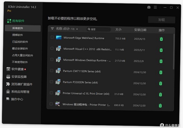Click the 软件健康 sidebar icon
This screenshot has width=183, height=128.
coord(8,69)
